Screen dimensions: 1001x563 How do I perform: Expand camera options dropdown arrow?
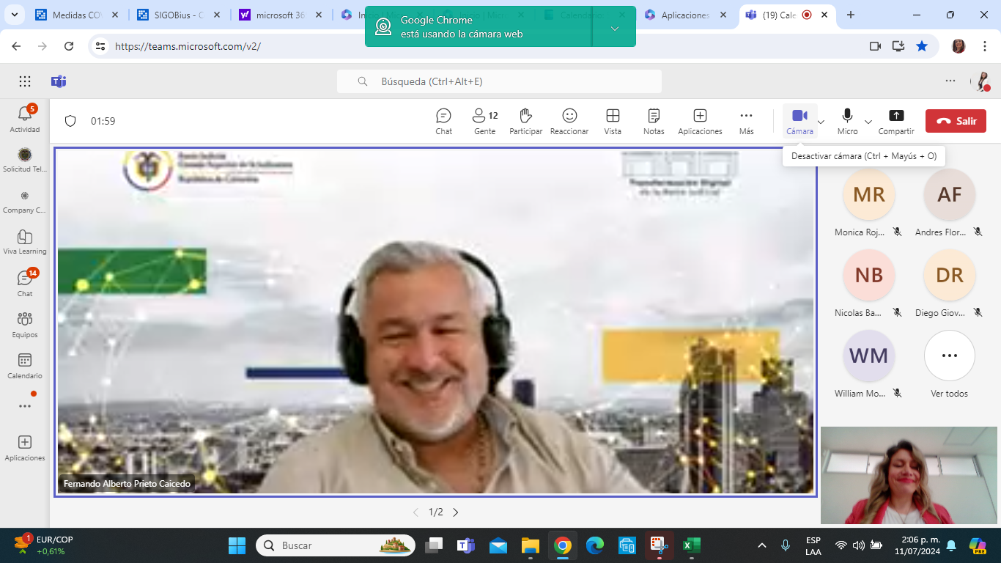[821, 122]
